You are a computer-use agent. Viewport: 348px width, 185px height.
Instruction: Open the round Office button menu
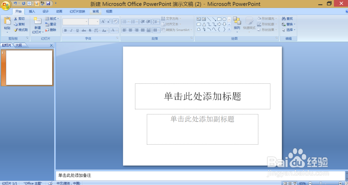(6, 6)
